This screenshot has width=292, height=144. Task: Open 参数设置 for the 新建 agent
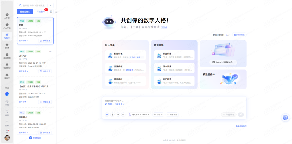coord(45,41)
